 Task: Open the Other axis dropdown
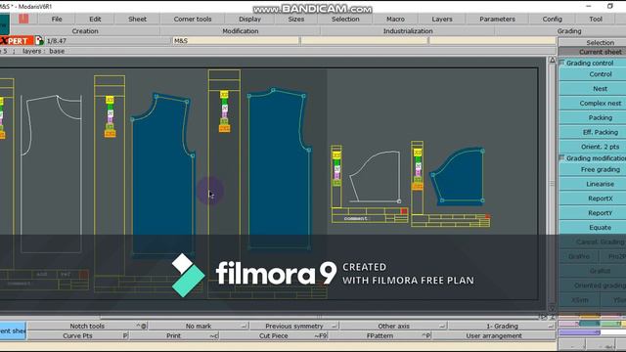[x=393, y=326]
